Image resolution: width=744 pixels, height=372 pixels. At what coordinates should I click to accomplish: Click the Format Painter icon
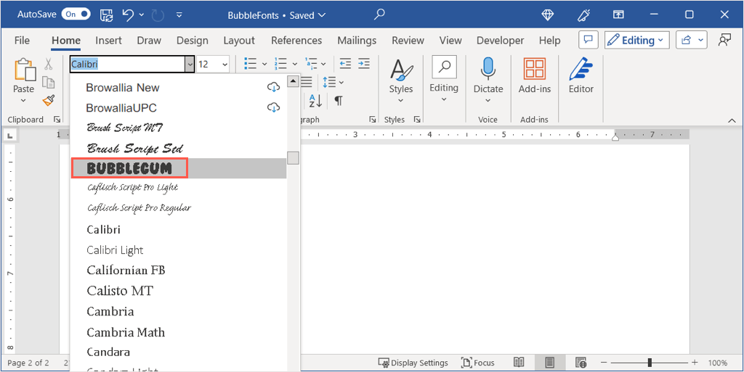49,100
